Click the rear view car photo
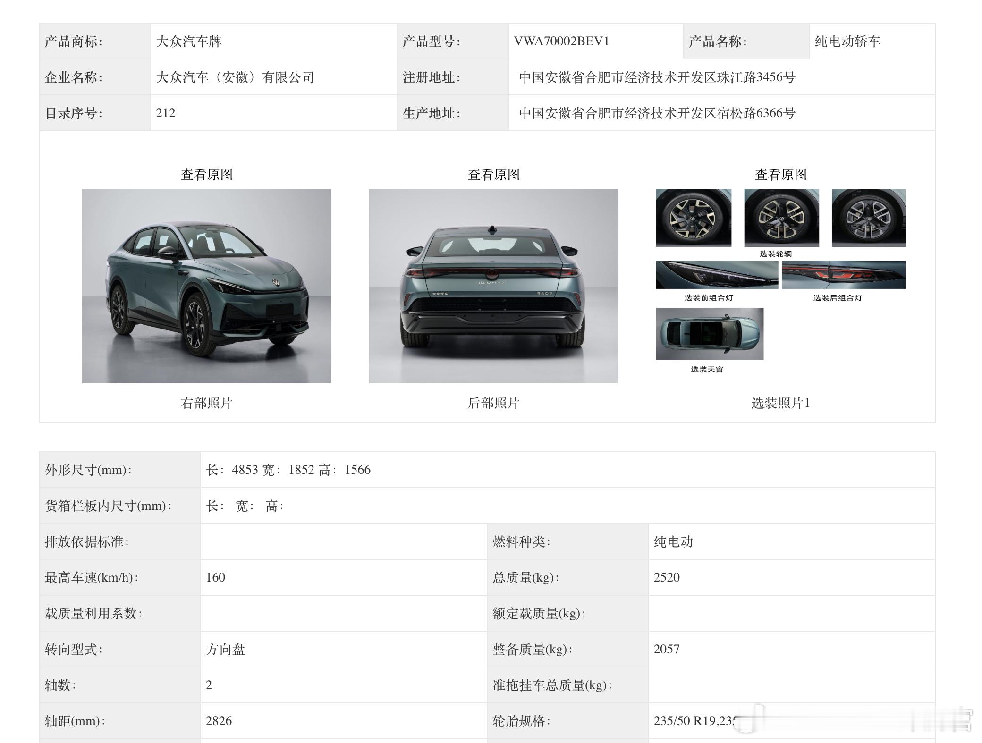The image size is (982, 743). (x=493, y=286)
